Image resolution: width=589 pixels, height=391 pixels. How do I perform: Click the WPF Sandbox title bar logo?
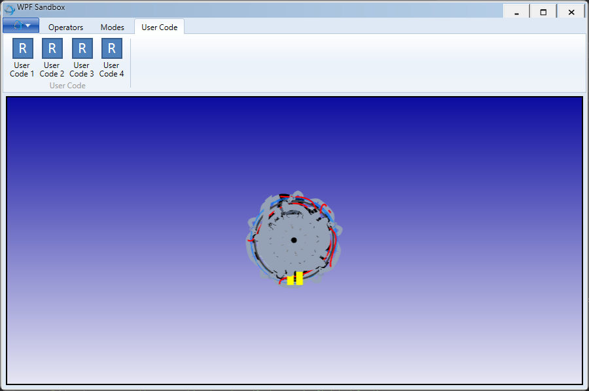[9, 9]
